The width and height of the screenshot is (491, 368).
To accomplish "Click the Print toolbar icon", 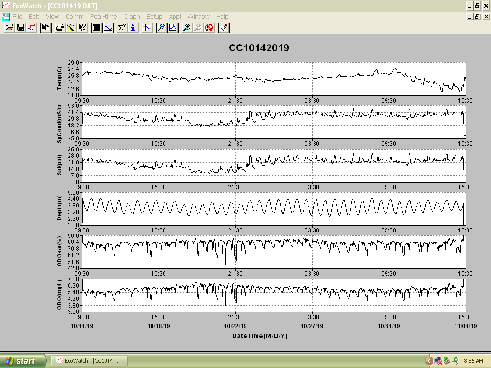I will (x=60, y=28).
